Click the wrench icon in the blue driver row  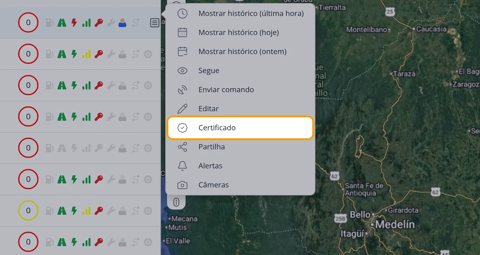coord(111,23)
